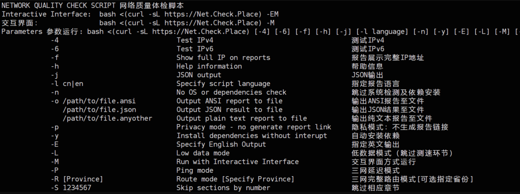Click 'Help information' text
The image size is (520, 194).
coord(209,66)
